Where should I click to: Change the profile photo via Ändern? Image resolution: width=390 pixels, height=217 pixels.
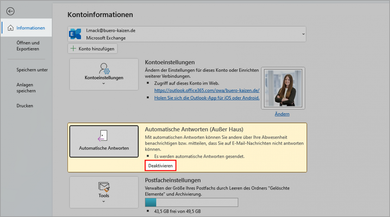[x=282, y=114]
